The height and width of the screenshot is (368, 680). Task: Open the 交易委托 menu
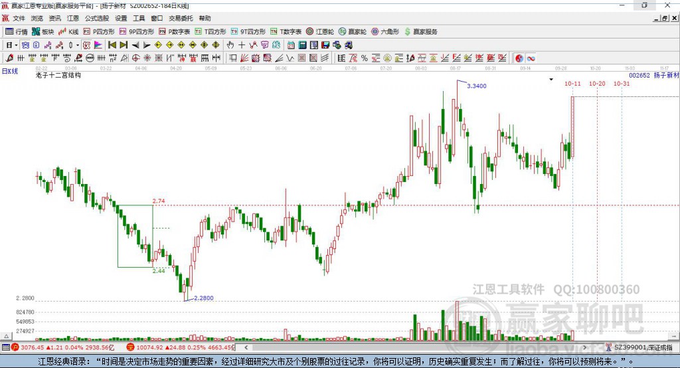181,18
